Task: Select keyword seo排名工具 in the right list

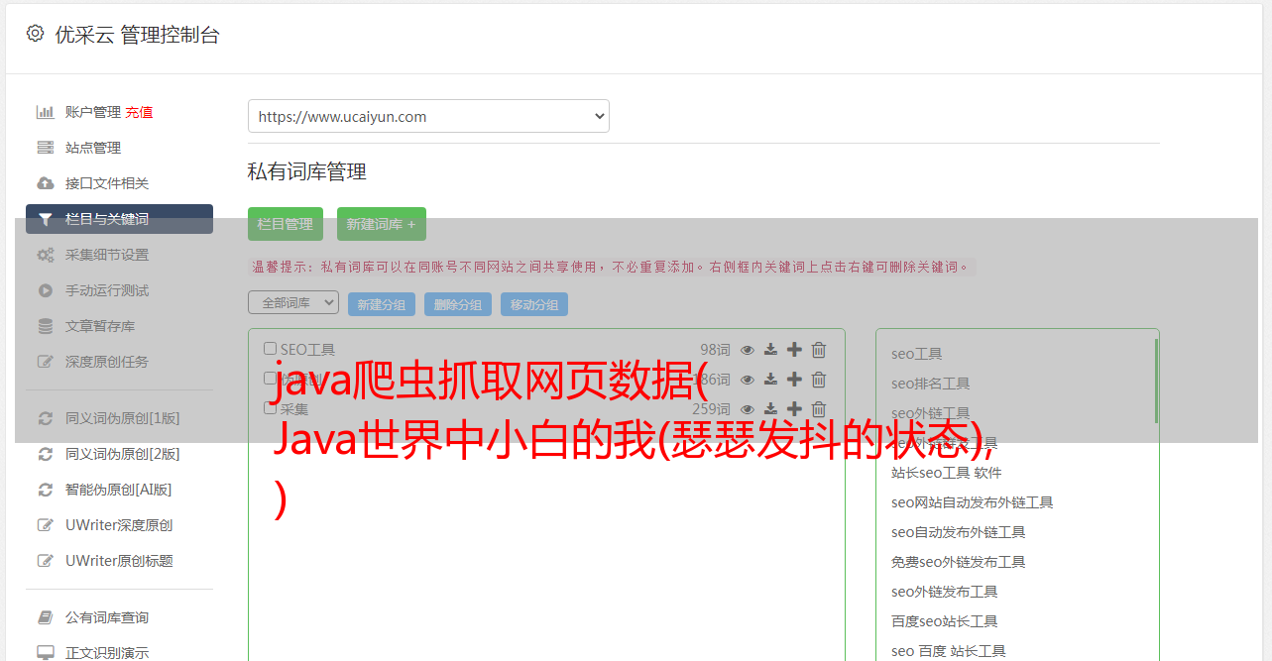Action: (x=930, y=384)
